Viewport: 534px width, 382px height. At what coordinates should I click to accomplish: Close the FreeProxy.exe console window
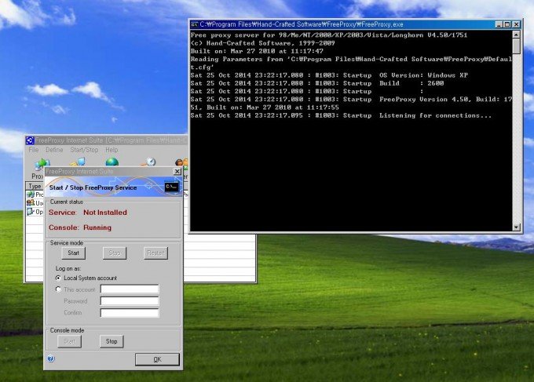(x=516, y=24)
